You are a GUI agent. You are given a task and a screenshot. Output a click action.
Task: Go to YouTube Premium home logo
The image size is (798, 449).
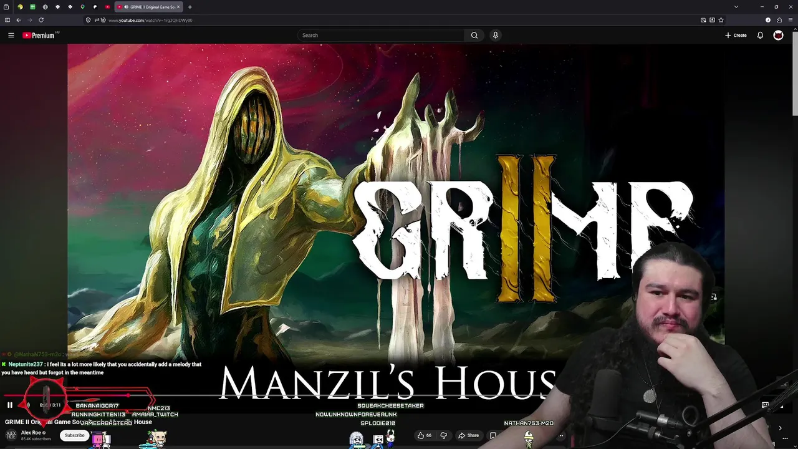click(39, 36)
